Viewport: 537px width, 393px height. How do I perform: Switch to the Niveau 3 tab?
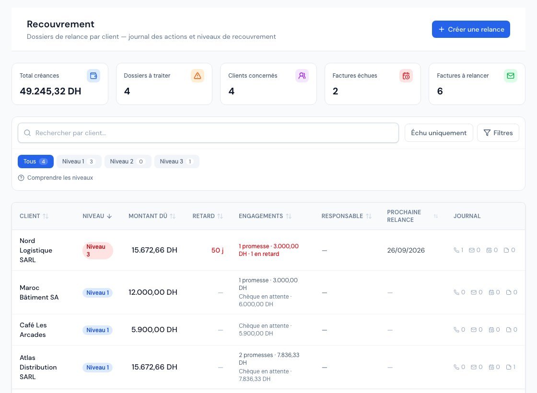[177, 162]
